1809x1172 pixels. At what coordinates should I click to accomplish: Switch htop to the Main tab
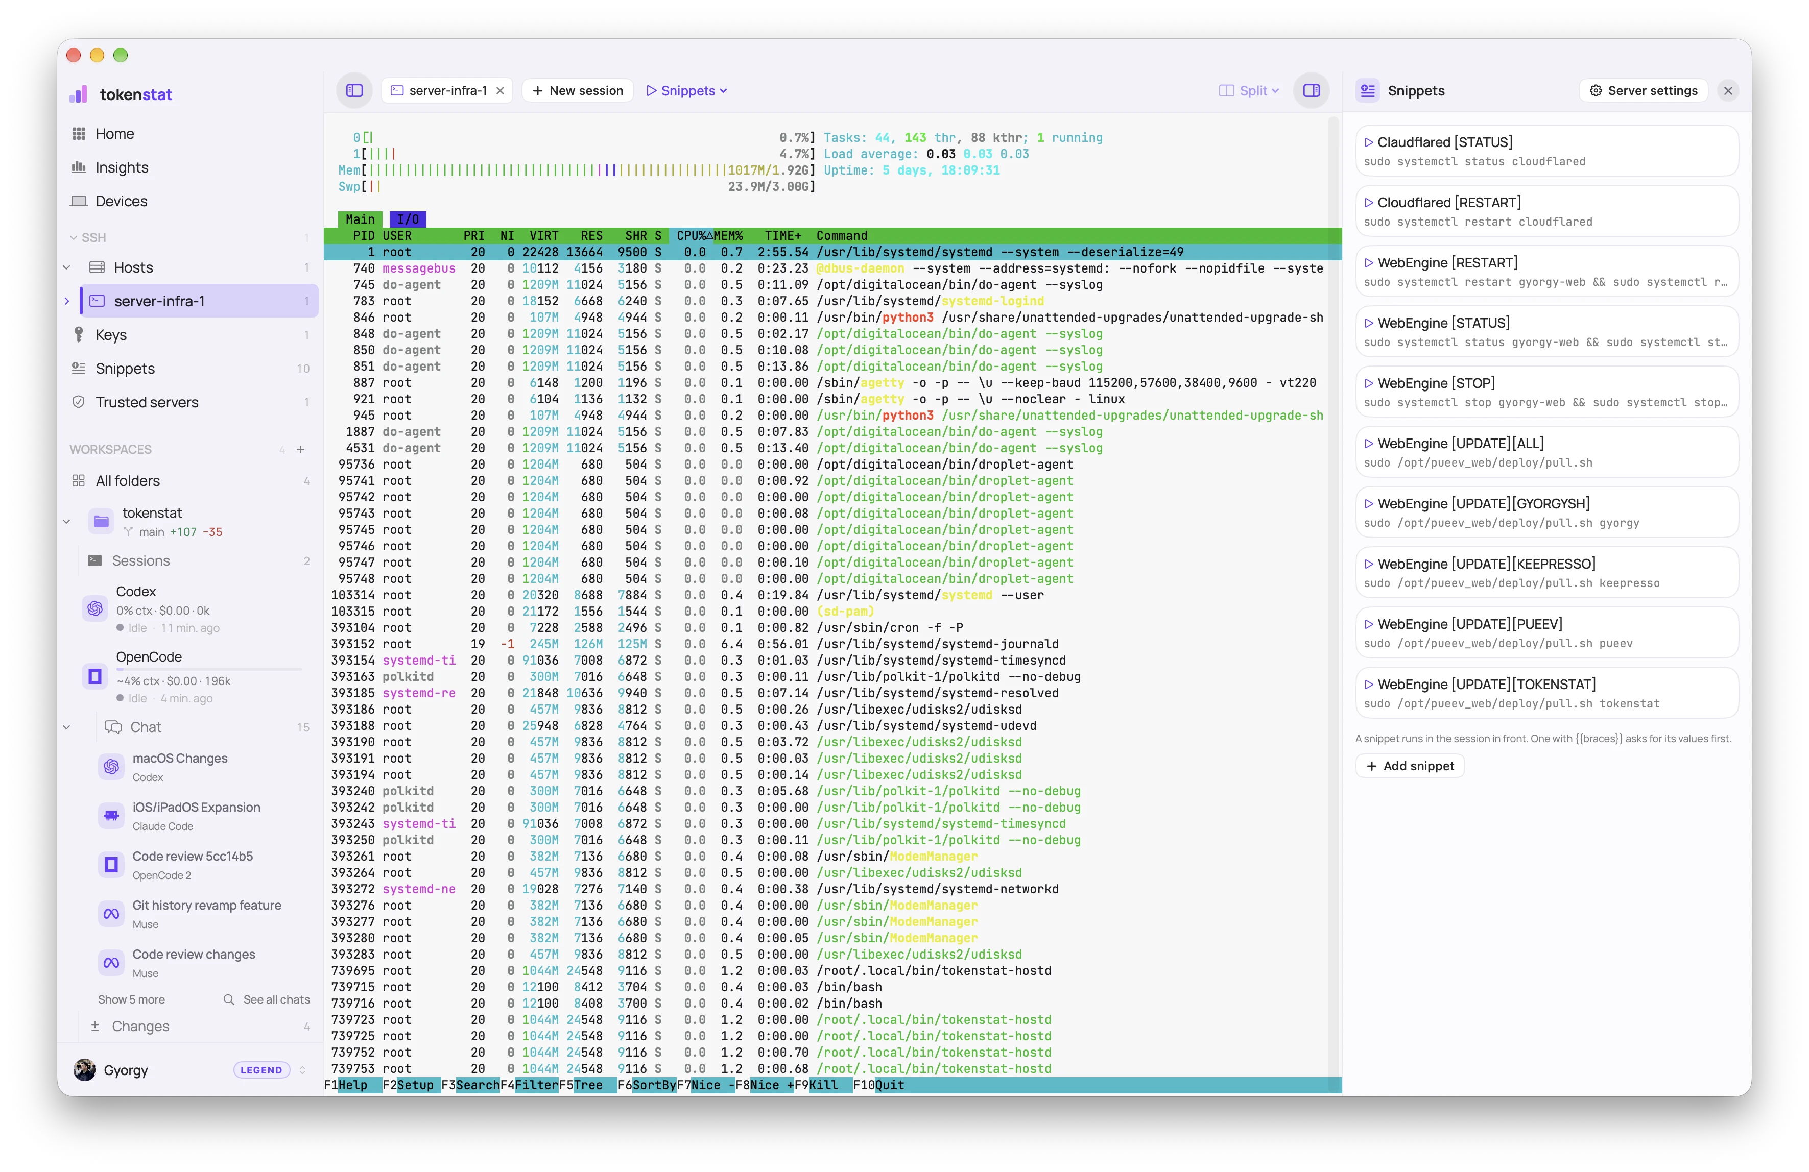point(360,219)
